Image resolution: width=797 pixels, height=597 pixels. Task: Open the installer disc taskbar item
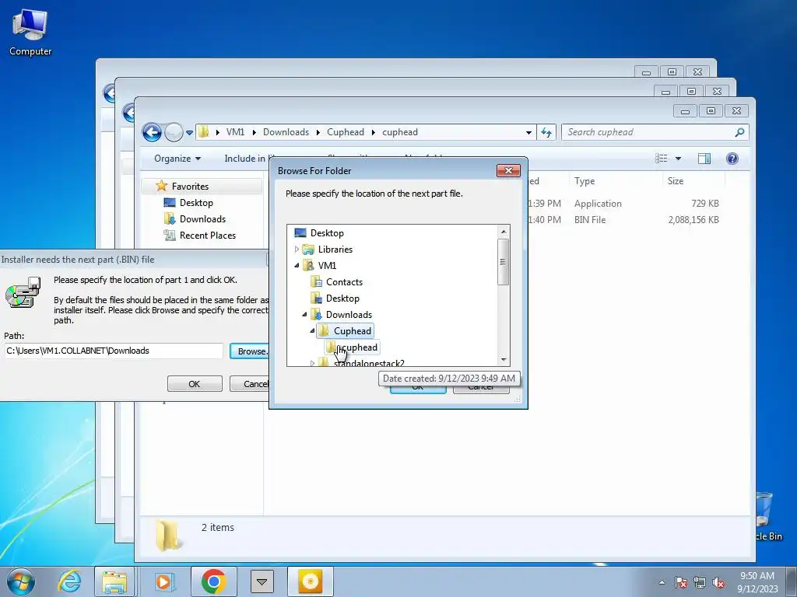coord(310,581)
